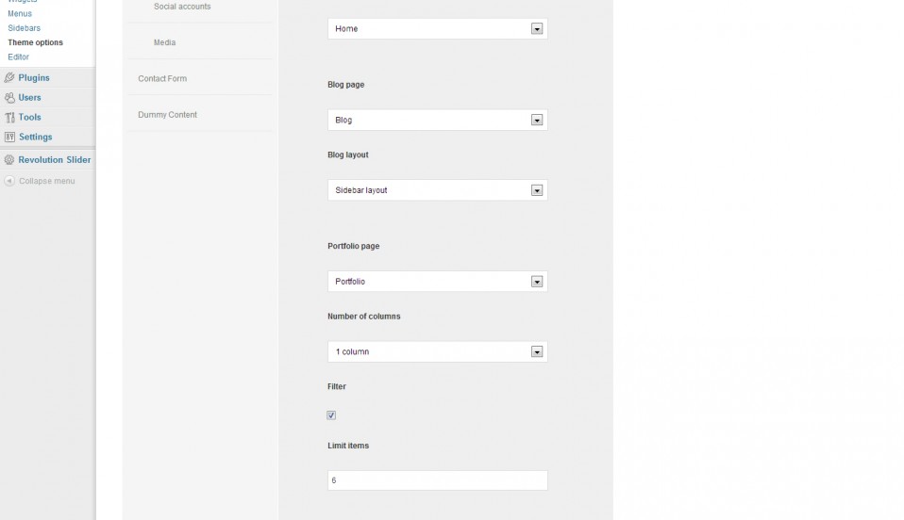Viewport: 904px width, 520px height.
Task: Click the Users menu icon
Action: 9,98
